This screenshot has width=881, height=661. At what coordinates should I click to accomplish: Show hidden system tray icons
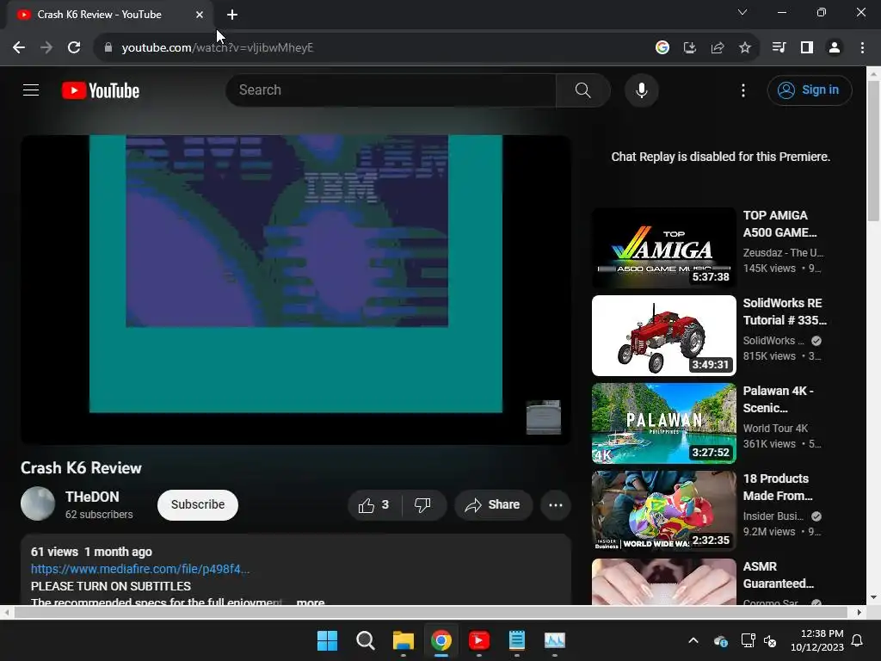click(x=693, y=640)
